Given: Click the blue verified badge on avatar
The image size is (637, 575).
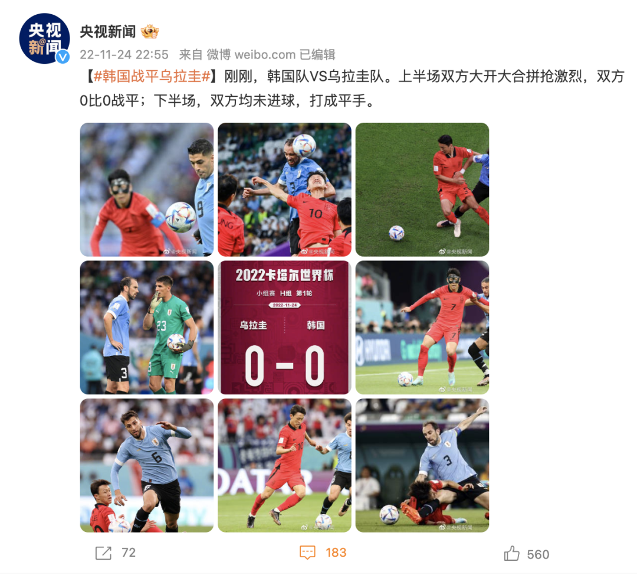Looking at the screenshot, I should tap(63, 57).
